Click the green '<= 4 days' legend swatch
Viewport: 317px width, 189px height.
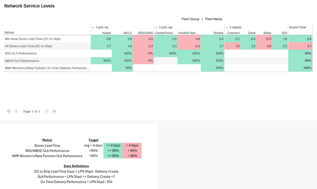(x=113, y=145)
